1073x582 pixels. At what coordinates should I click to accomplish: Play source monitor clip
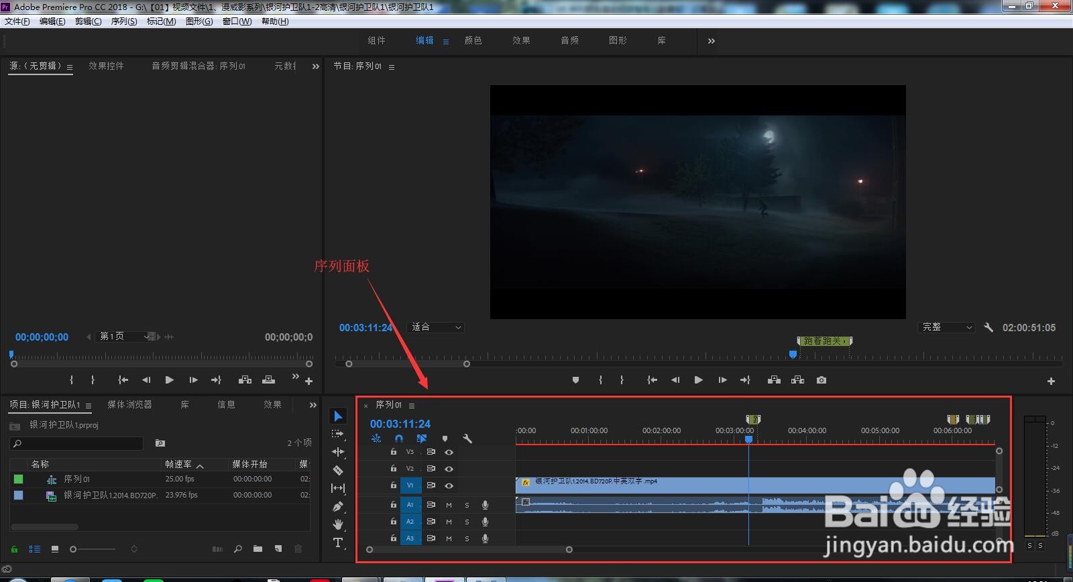click(169, 380)
